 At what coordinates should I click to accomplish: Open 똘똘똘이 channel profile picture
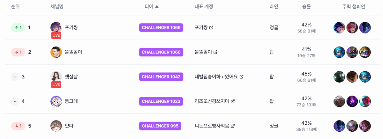[56, 52]
